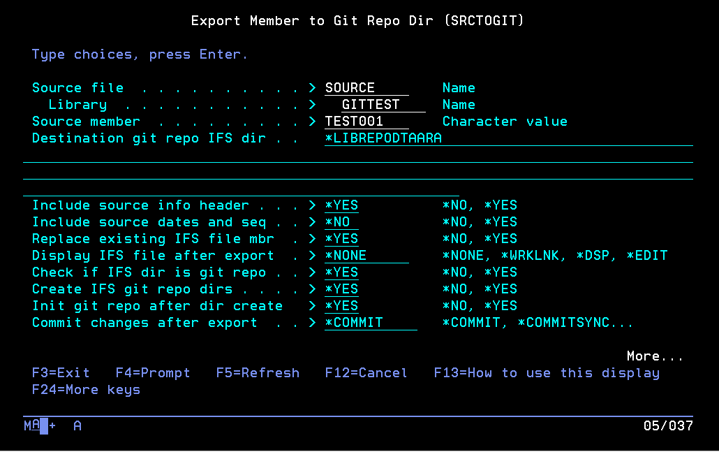Click the 'Include source info header' label
Image resolution: width=719 pixels, height=452 pixels.
tap(140, 205)
